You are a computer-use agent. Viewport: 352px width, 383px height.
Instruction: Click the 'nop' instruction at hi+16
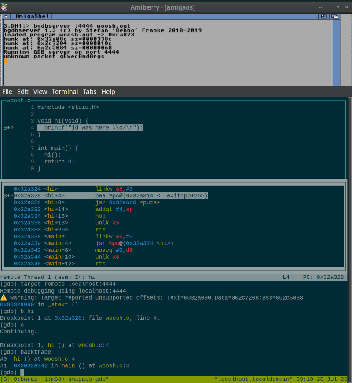click(x=100, y=216)
